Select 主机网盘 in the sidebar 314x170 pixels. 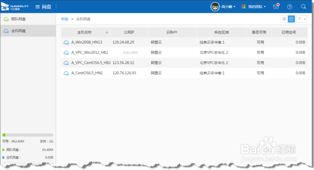[28, 31]
